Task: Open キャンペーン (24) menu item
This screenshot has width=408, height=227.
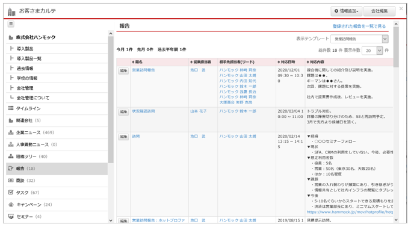Action: pos(57,205)
